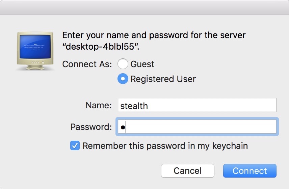
Task: Click the "Password:" field label
Action: point(91,127)
